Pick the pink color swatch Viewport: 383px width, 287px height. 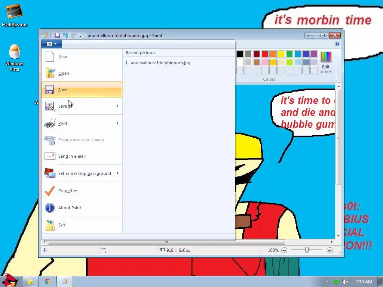pyautogui.click(x=265, y=62)
